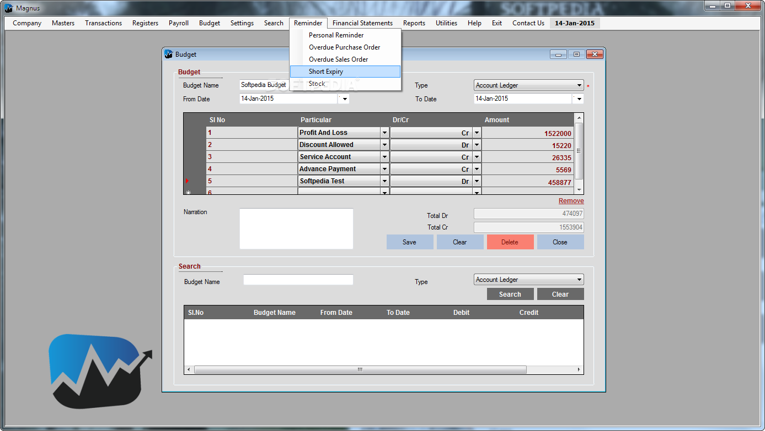Click the Budget Name search input field
This screenshot has height=431, width=765.
[x=298, y=280]
